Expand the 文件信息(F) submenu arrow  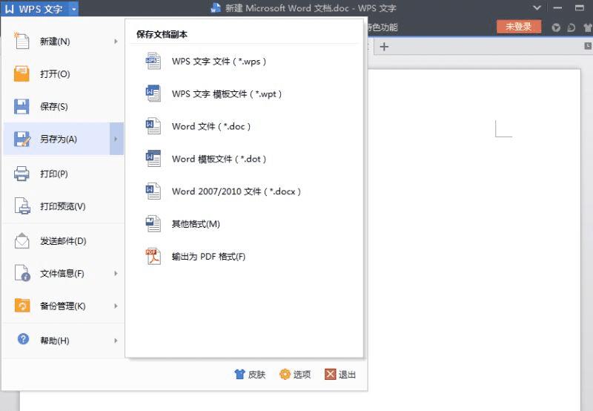point(116,273)
